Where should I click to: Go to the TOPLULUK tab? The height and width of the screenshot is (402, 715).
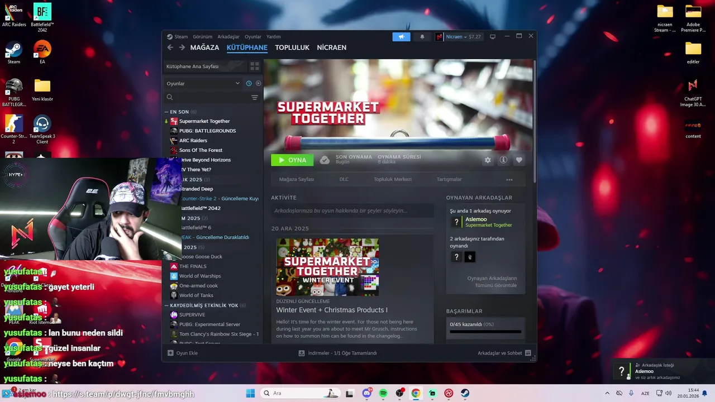coord(292,47)
